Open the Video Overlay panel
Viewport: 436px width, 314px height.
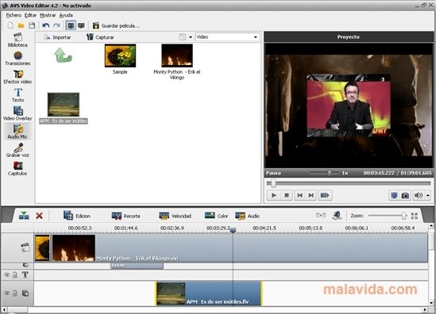(17, 113)
